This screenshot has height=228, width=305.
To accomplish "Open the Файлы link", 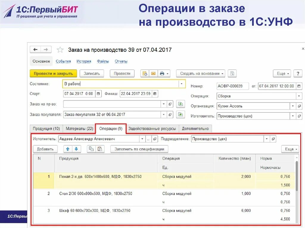I will pos(103,61).
